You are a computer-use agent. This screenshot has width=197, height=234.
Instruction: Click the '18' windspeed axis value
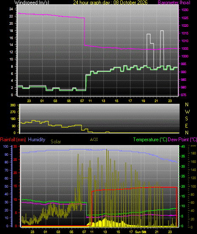click(x=11, y=31)
